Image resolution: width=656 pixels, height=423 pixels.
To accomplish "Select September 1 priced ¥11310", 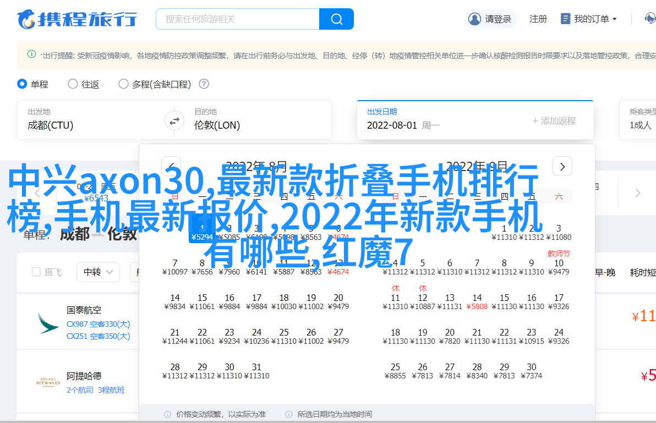I will coord(504,232).
